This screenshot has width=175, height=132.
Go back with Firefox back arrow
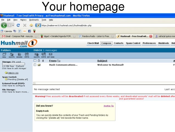(x=4, y=25)
